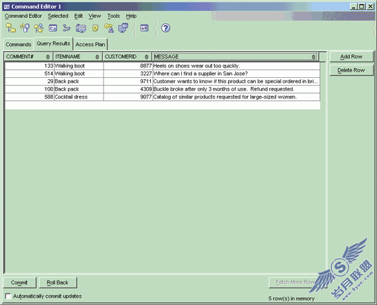Sort by the COMMENT# column arrows
The width and height of the screenshot is (377, 305).
tap(47, 57)
